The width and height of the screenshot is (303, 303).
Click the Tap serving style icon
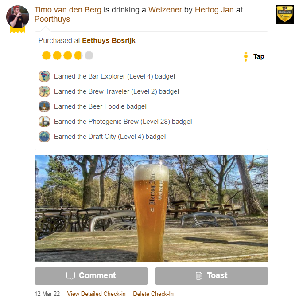coord(246,56)
